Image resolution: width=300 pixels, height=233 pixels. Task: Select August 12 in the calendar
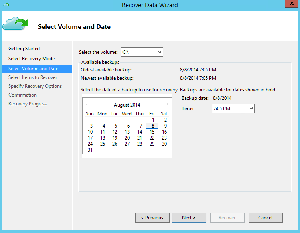(115, 132)
